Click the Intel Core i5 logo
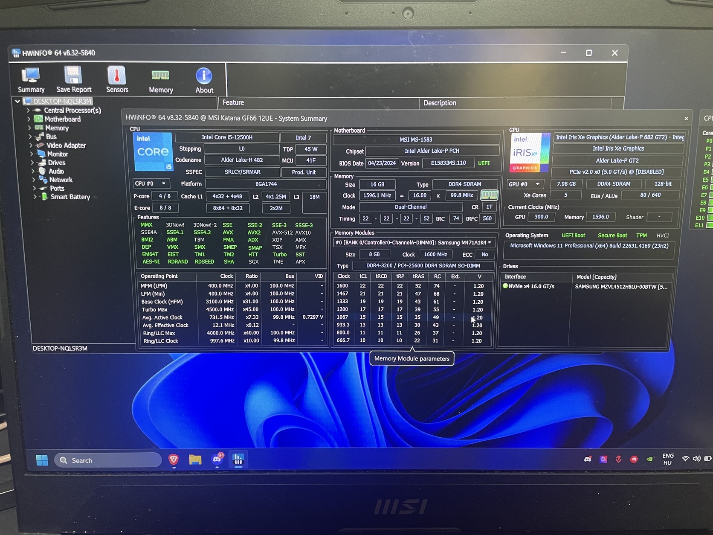This screenshot has width=713, height=535. click(x=153, y=151)
